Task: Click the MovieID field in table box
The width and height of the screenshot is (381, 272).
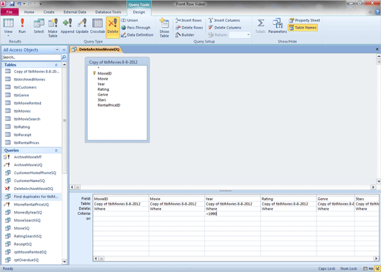Action: (x=105, y=73)
